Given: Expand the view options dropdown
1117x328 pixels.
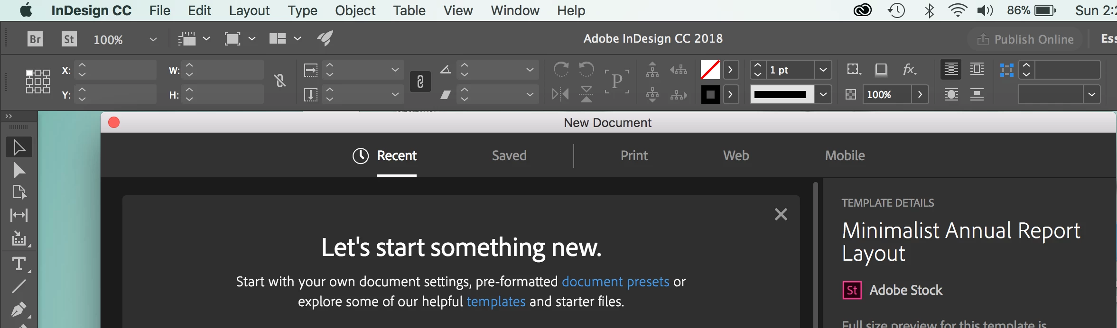Looking at the screenshot, I should (206, 39).
